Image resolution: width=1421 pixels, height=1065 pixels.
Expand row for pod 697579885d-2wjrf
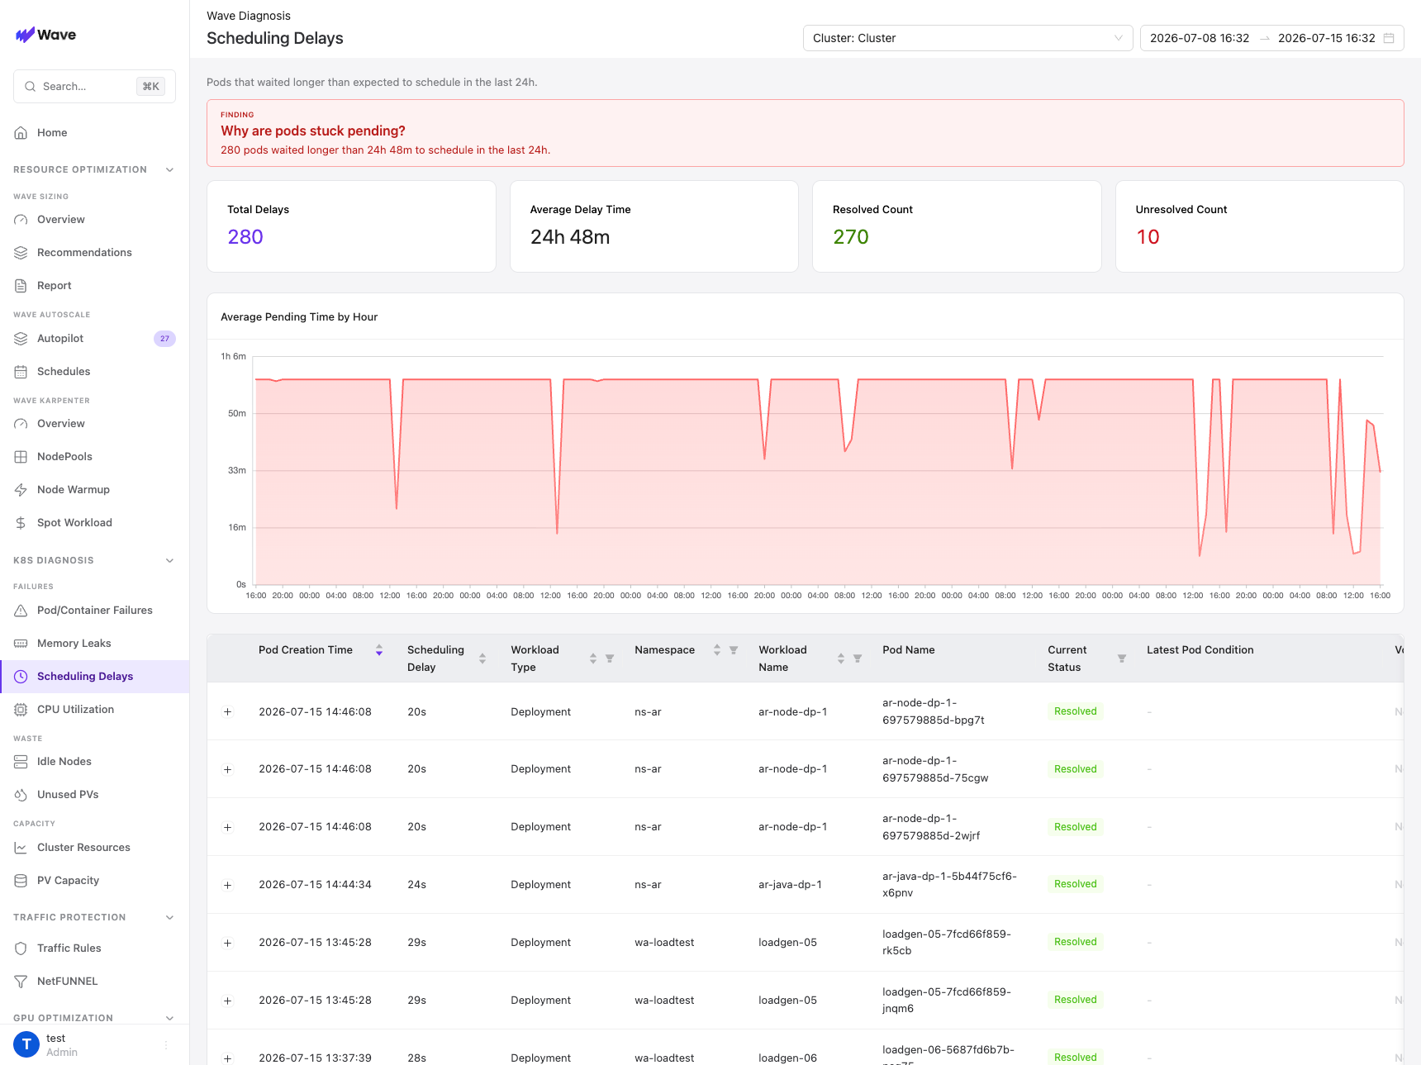point(228,828)
